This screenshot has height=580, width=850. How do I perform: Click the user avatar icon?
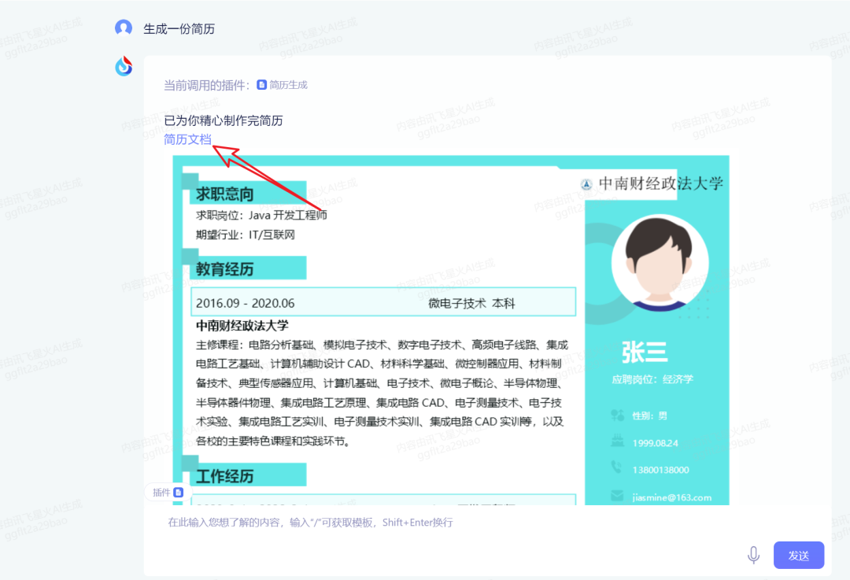point(124,28)
